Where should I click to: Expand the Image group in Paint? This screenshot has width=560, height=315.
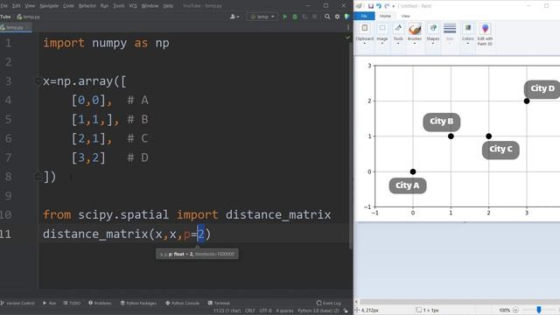click(x=382, y=34)
